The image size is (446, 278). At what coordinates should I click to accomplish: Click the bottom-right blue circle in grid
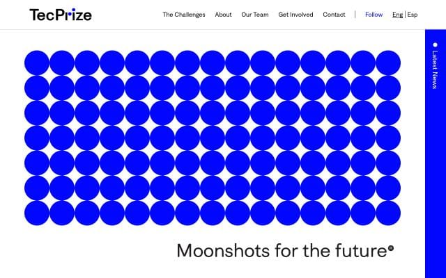pos(388,213)
